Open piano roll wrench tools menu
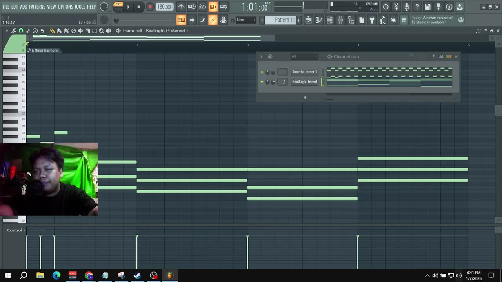 14,31
